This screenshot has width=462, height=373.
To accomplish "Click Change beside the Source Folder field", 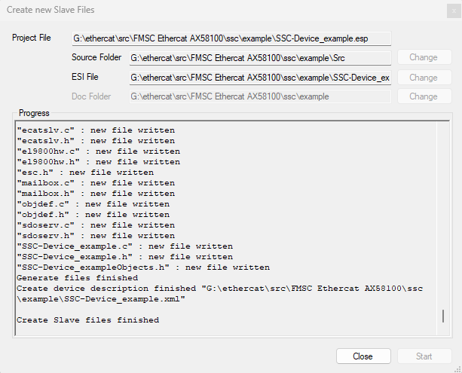I will [424, 57].
